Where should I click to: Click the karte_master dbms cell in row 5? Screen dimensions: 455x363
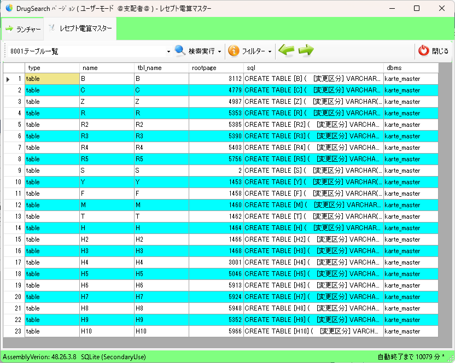(x=411, y=125)
